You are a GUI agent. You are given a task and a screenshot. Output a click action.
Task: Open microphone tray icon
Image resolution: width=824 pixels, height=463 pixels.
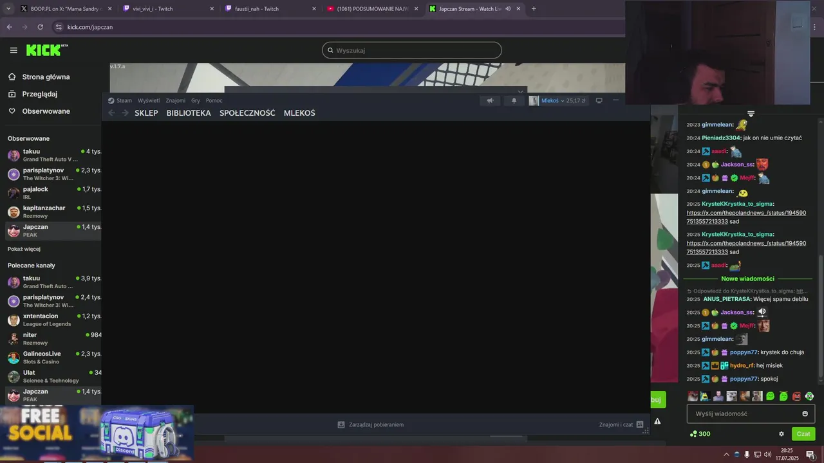click(x=747, y=454)
